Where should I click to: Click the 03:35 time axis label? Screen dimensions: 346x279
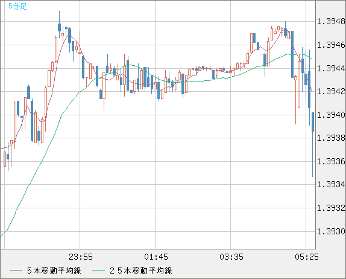point(231,257)
